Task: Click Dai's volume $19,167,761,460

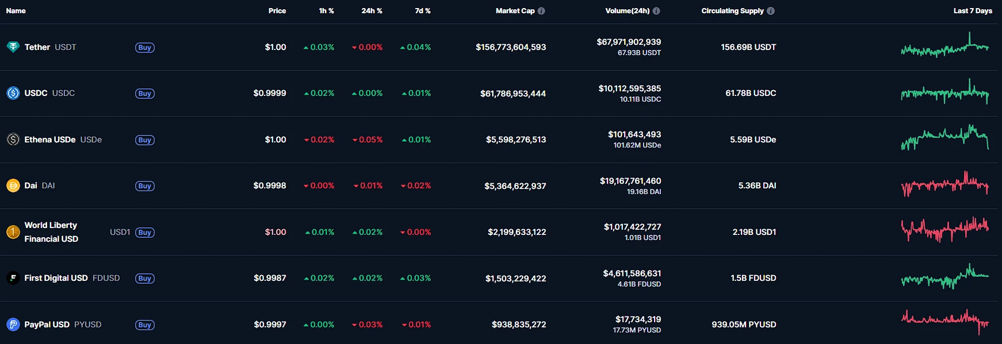Action: click(x=630, y=181)
